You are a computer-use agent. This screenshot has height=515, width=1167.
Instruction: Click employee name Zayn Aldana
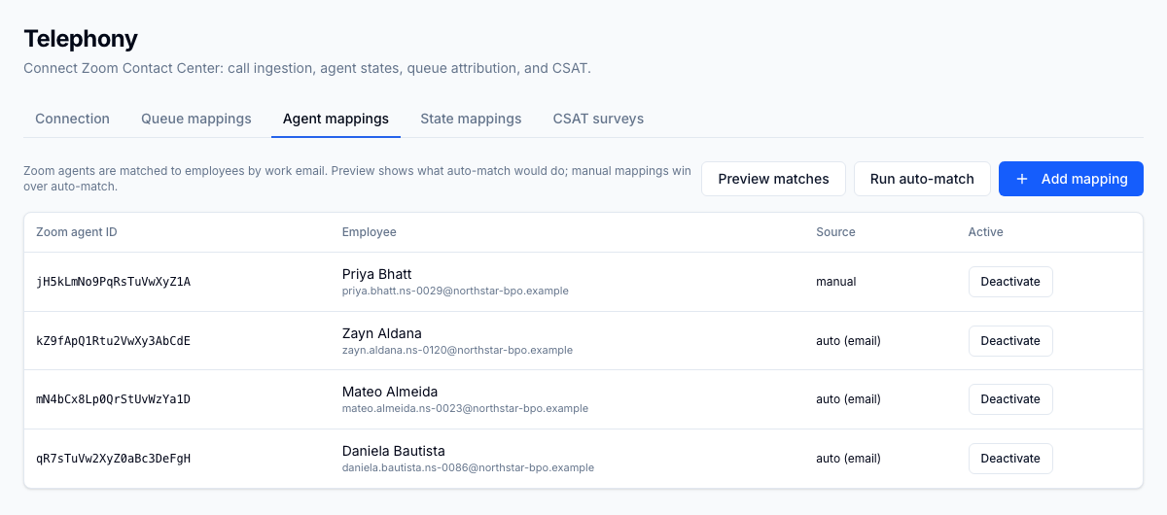pos(382,333)
